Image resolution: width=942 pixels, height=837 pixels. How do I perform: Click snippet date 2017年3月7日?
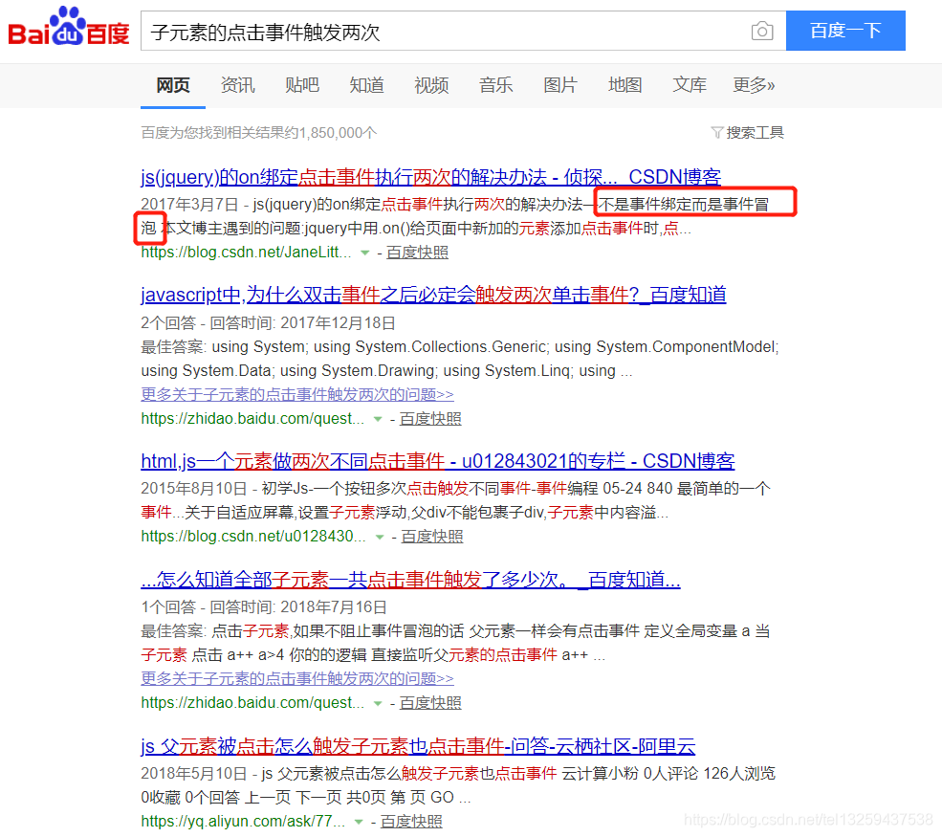click(190, 205)
